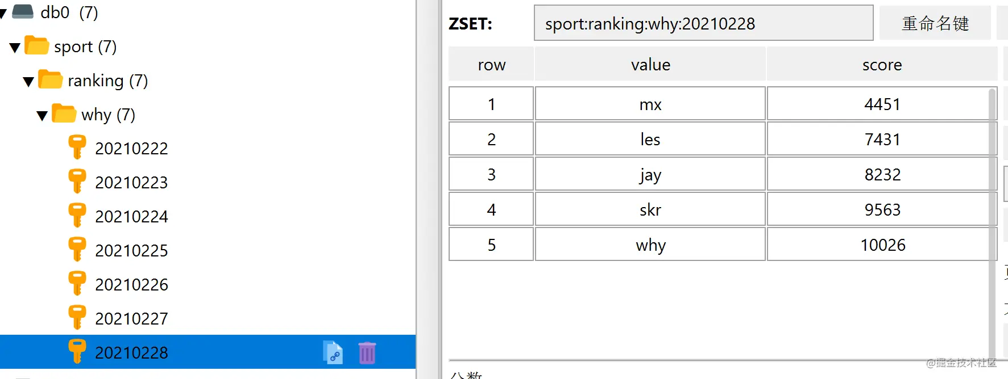Click the delete trash icon for key 20210228
The height and width of the screenshot is (379, 1008).
(x=367, y=352)
